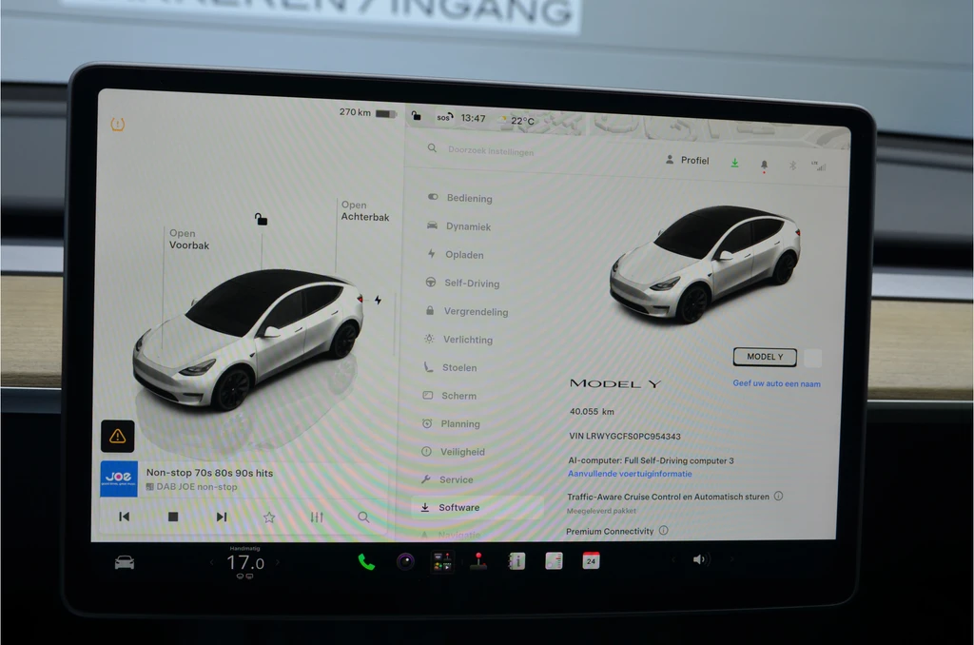The height and width of the screenshot is (645, 974).
Task: Open the alert warning triangle button
Action: [x=117, y=437]
